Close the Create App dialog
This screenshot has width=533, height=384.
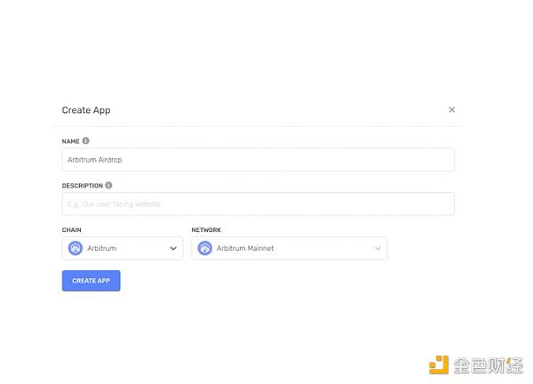(451, 110)
